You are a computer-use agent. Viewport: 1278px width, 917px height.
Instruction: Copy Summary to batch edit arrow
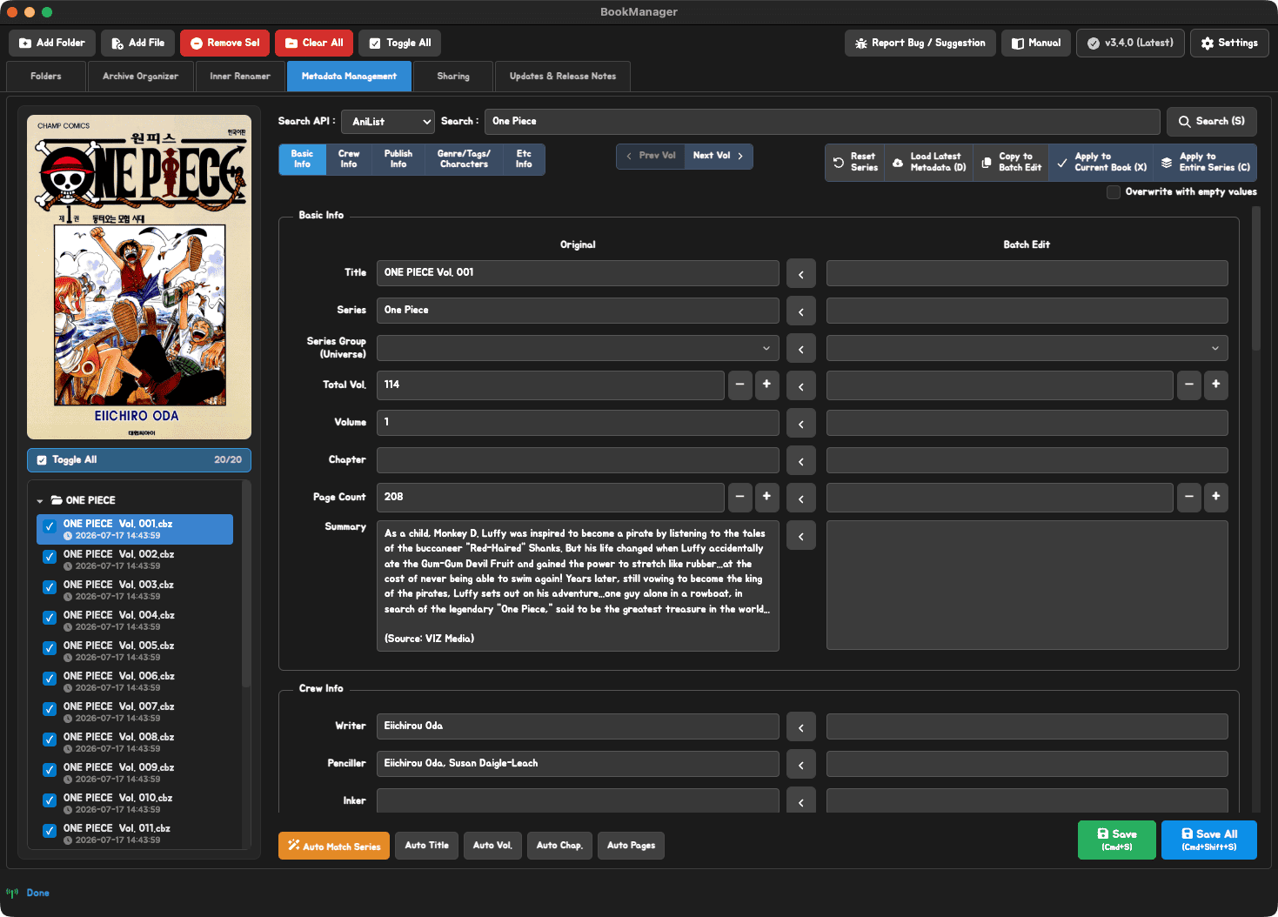(801, 536)
